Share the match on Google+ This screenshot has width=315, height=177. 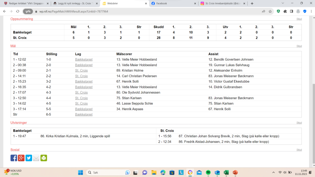coord(21,158)
